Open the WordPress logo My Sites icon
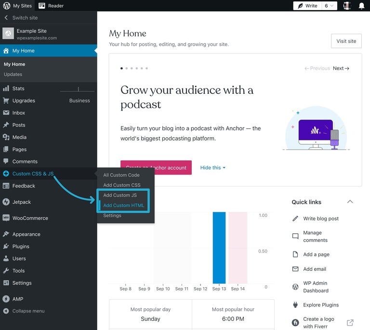This screenshot has height=330, width=370. [x=7, y=6]
